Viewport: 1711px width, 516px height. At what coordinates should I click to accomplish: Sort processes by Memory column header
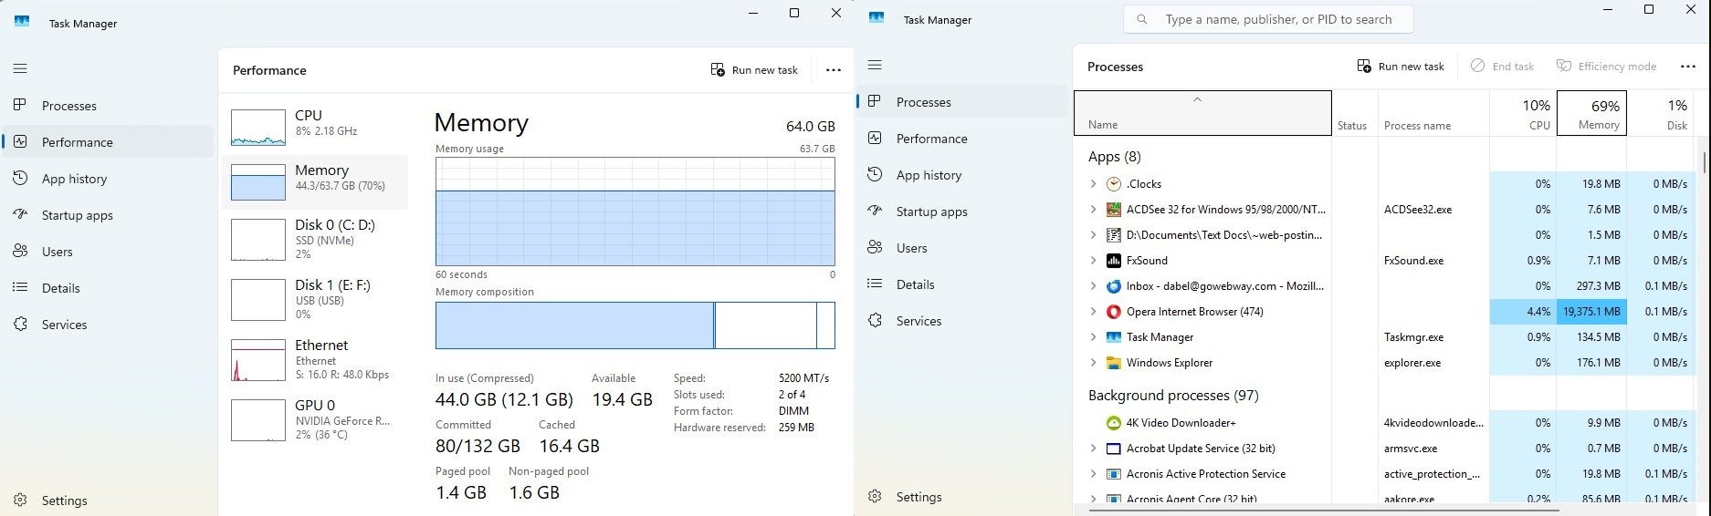coord(1590,114)
